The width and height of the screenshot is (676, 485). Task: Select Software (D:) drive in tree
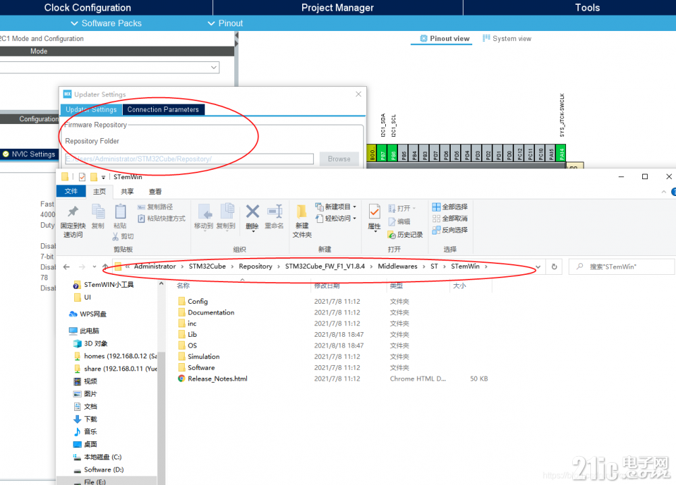[103, 470]
